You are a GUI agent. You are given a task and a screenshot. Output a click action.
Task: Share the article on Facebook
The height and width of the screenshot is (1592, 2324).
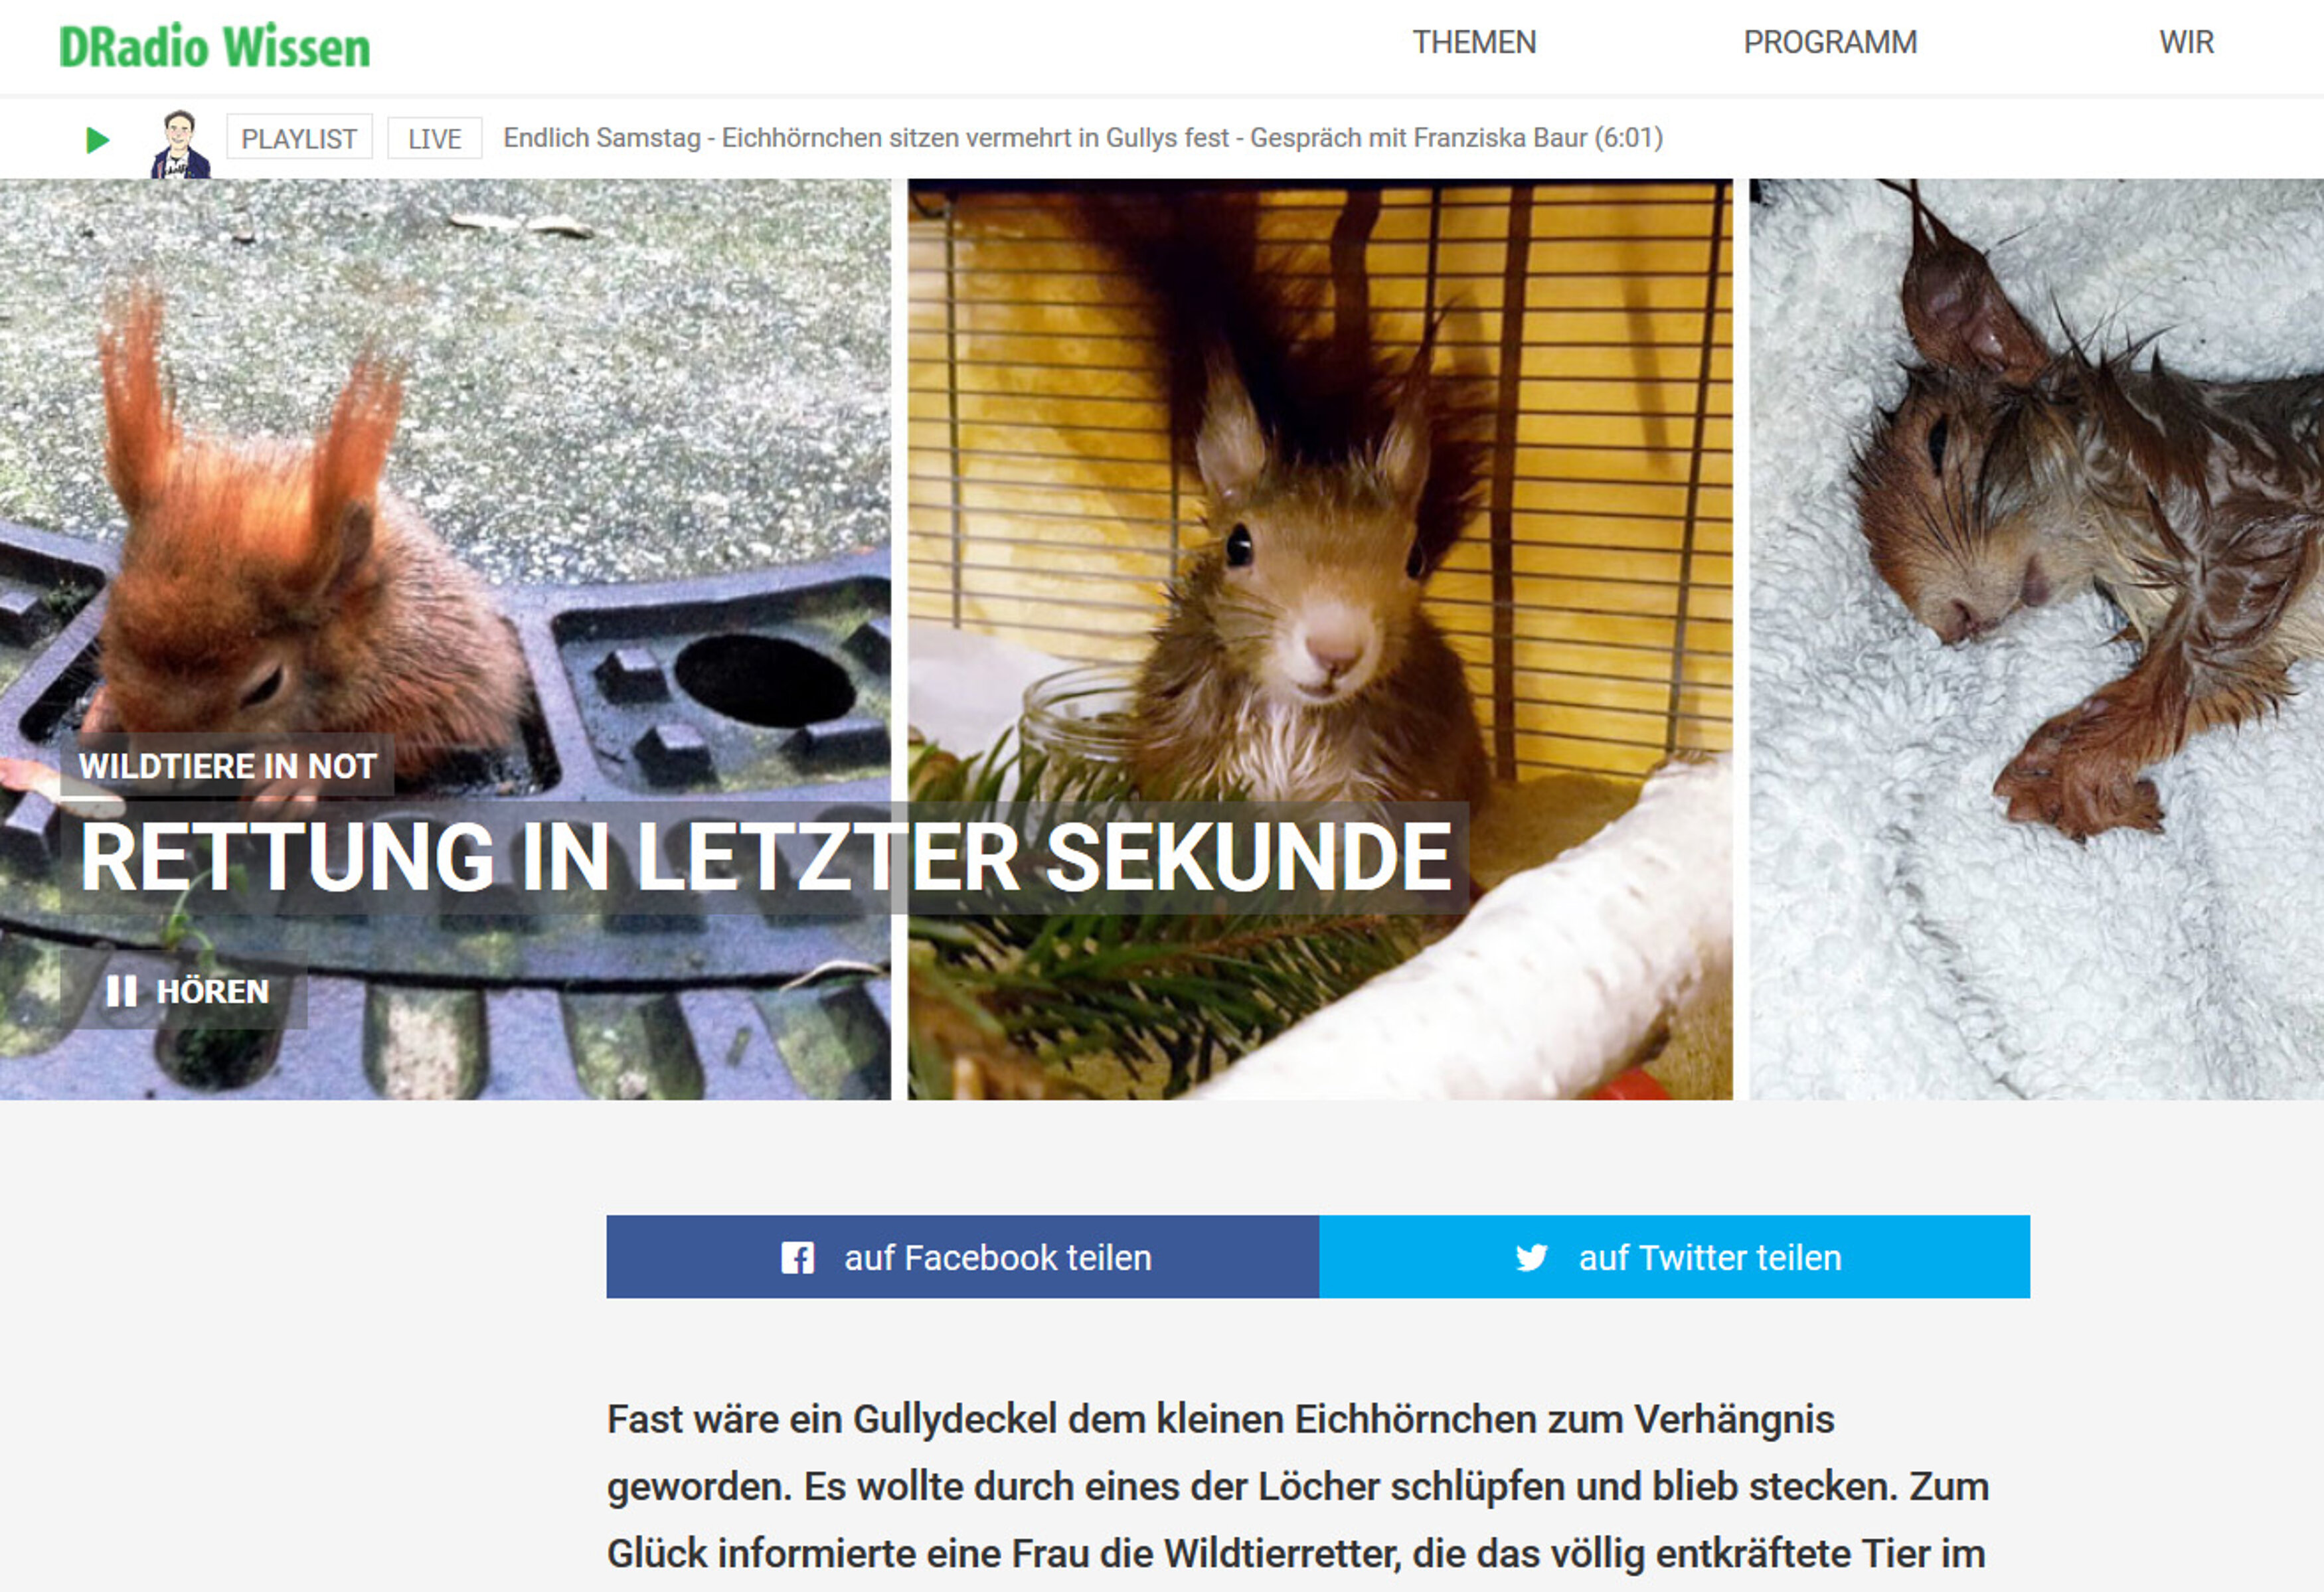pos(962,1257)
